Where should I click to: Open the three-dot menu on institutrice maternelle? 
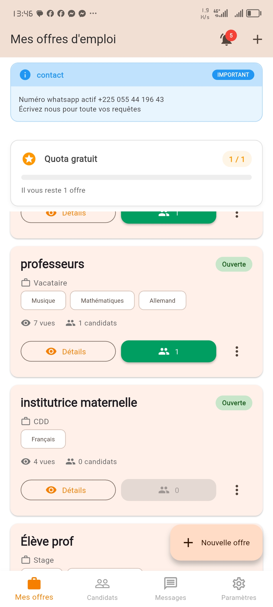[x=237, y=490]
